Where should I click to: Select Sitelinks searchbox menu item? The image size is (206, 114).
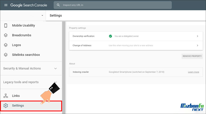tap(26, 55)
